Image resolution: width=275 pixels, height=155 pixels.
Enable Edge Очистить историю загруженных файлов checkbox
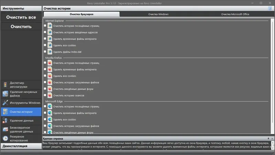45,126
